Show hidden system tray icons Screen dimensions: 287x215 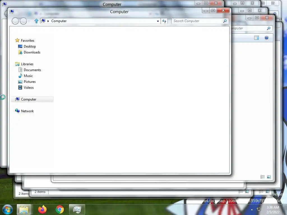click(252, 210)
